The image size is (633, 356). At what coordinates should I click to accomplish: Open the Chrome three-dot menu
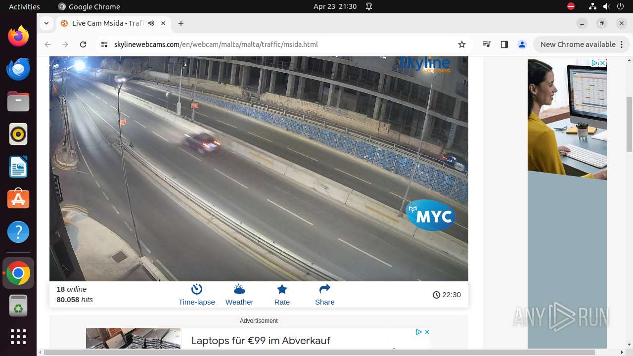tap(622, 44)
